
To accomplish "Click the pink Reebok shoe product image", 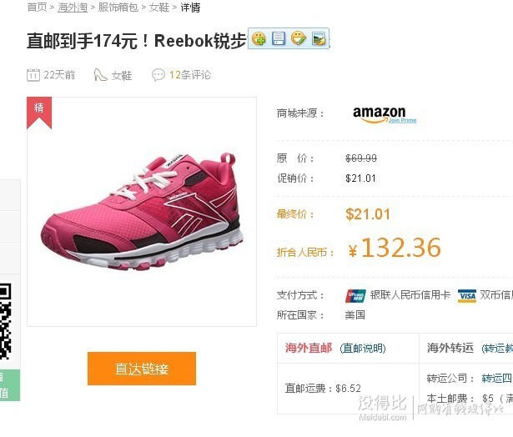I will [x=142, y=212].
